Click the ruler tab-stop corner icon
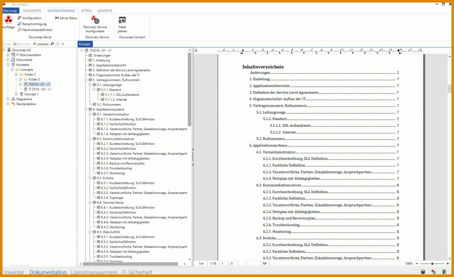Image resolution: width=454 pixels, height=277 pixels. (196, 50)
